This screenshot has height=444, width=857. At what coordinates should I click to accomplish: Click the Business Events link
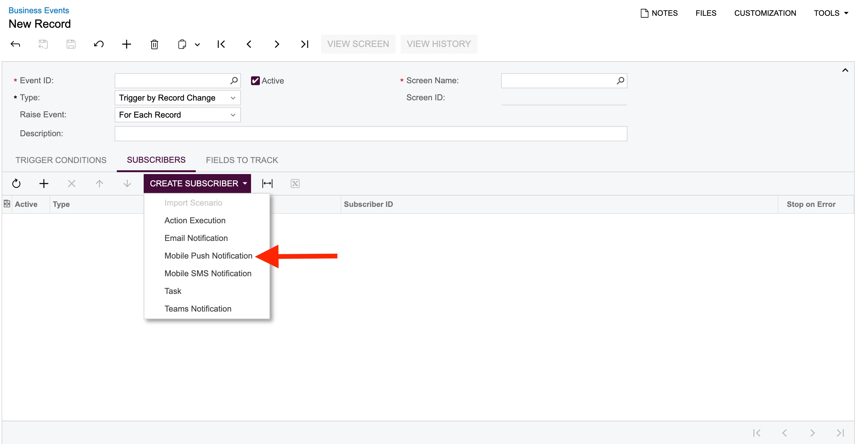point(39,10)
